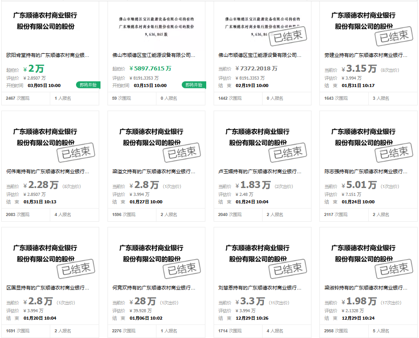Open listing titled 劳建业持有的广东顺德农村商业银行…
This screenshot has height=338, width=419.
pos(366,55)
